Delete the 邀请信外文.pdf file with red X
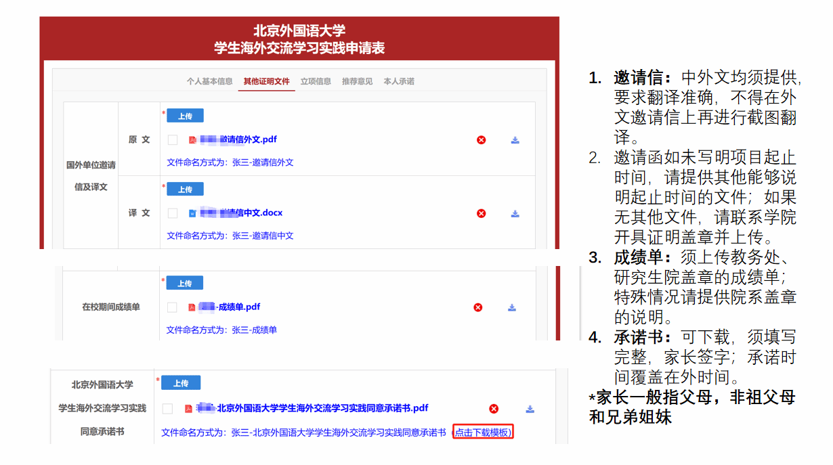833x465 pixels. coord(481,140)
